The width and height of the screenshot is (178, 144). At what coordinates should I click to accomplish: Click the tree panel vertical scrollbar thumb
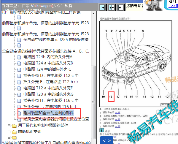pyautogui.click(x=93, y=102)
